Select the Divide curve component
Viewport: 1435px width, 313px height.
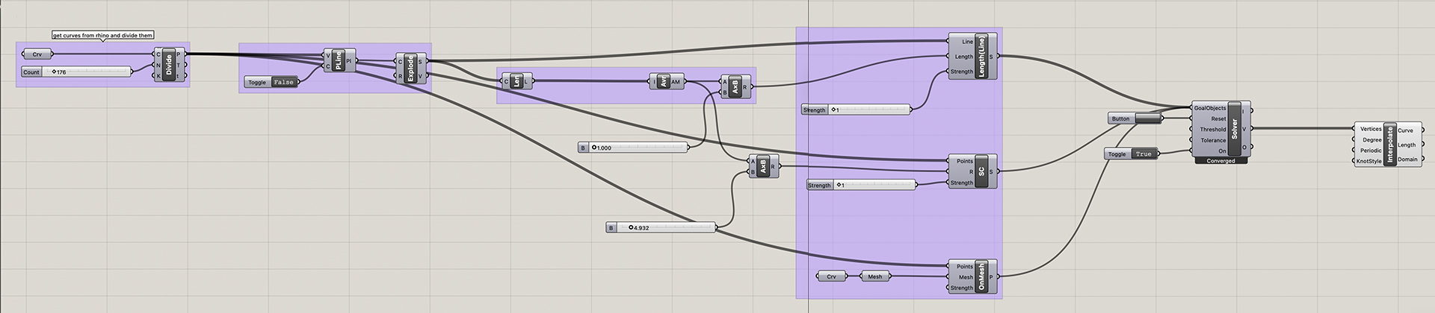pyautogui.click(x=169, y=65)
